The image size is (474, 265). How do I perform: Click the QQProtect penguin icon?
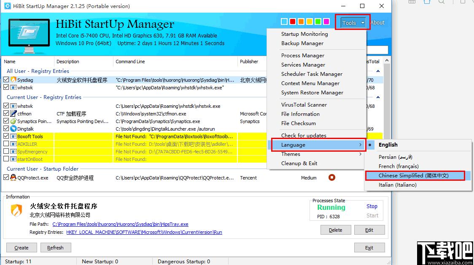point(13,178)
